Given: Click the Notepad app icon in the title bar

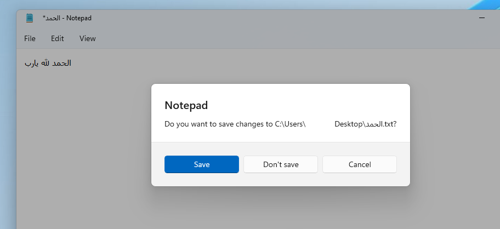Looking at the screenshot, I should tap(30, 18).
